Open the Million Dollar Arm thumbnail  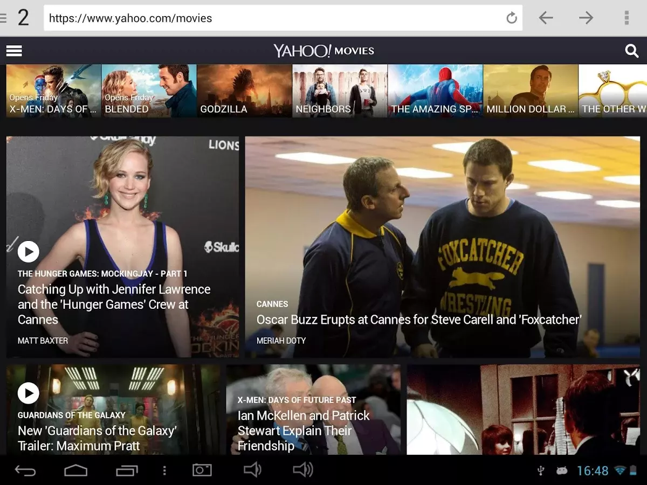pos(531,91)
